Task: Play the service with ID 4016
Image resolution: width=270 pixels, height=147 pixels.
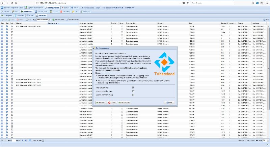Action: coord(2,41)
